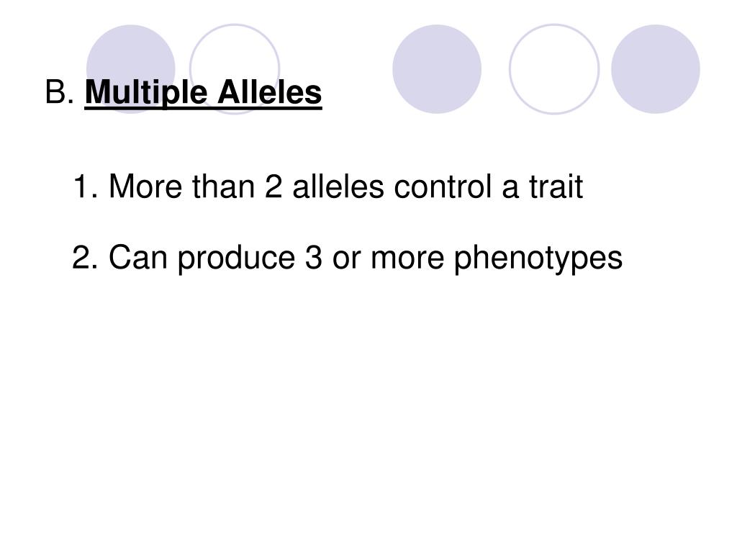Click the word "than" in point 1
The width and height of the screenshot is (737, 553).
(x=223, y=186)
